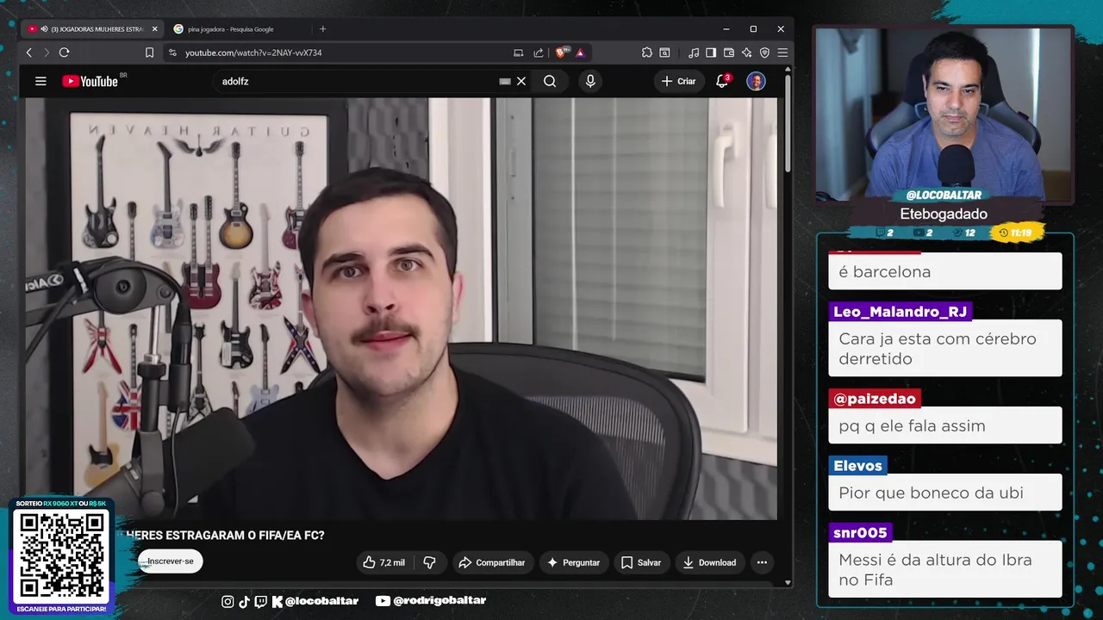The image size is (1103, 620).
Task: Click the '@locobaltar' footer handle
Action: [321, 601]
